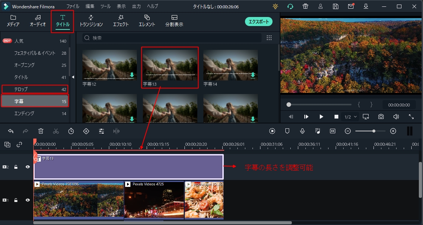Add a marker with shield icon
Image resolution: width=423 pixels, height=225 pixels.
(x=287, y=131)
